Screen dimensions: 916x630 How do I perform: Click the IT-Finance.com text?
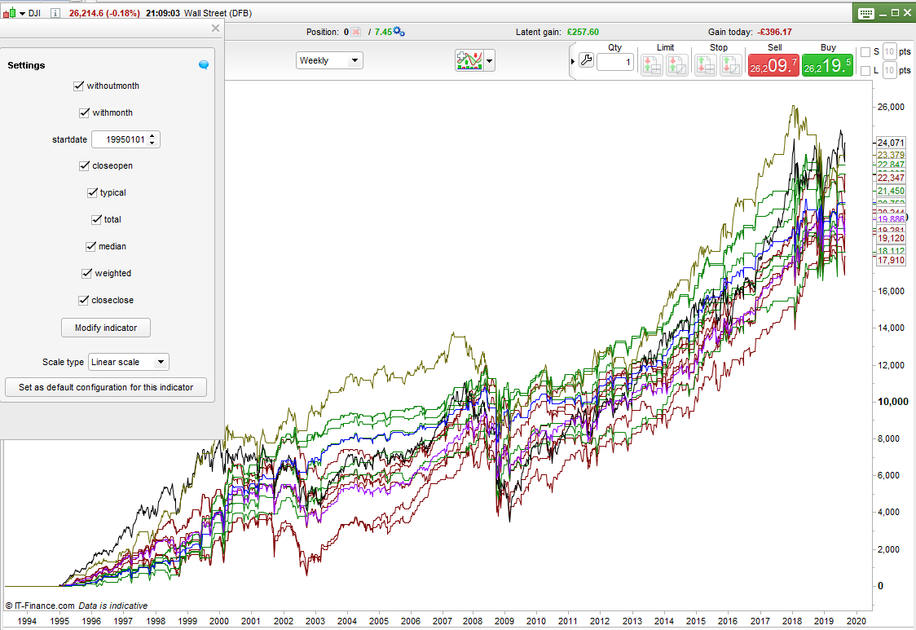point(44,606)
